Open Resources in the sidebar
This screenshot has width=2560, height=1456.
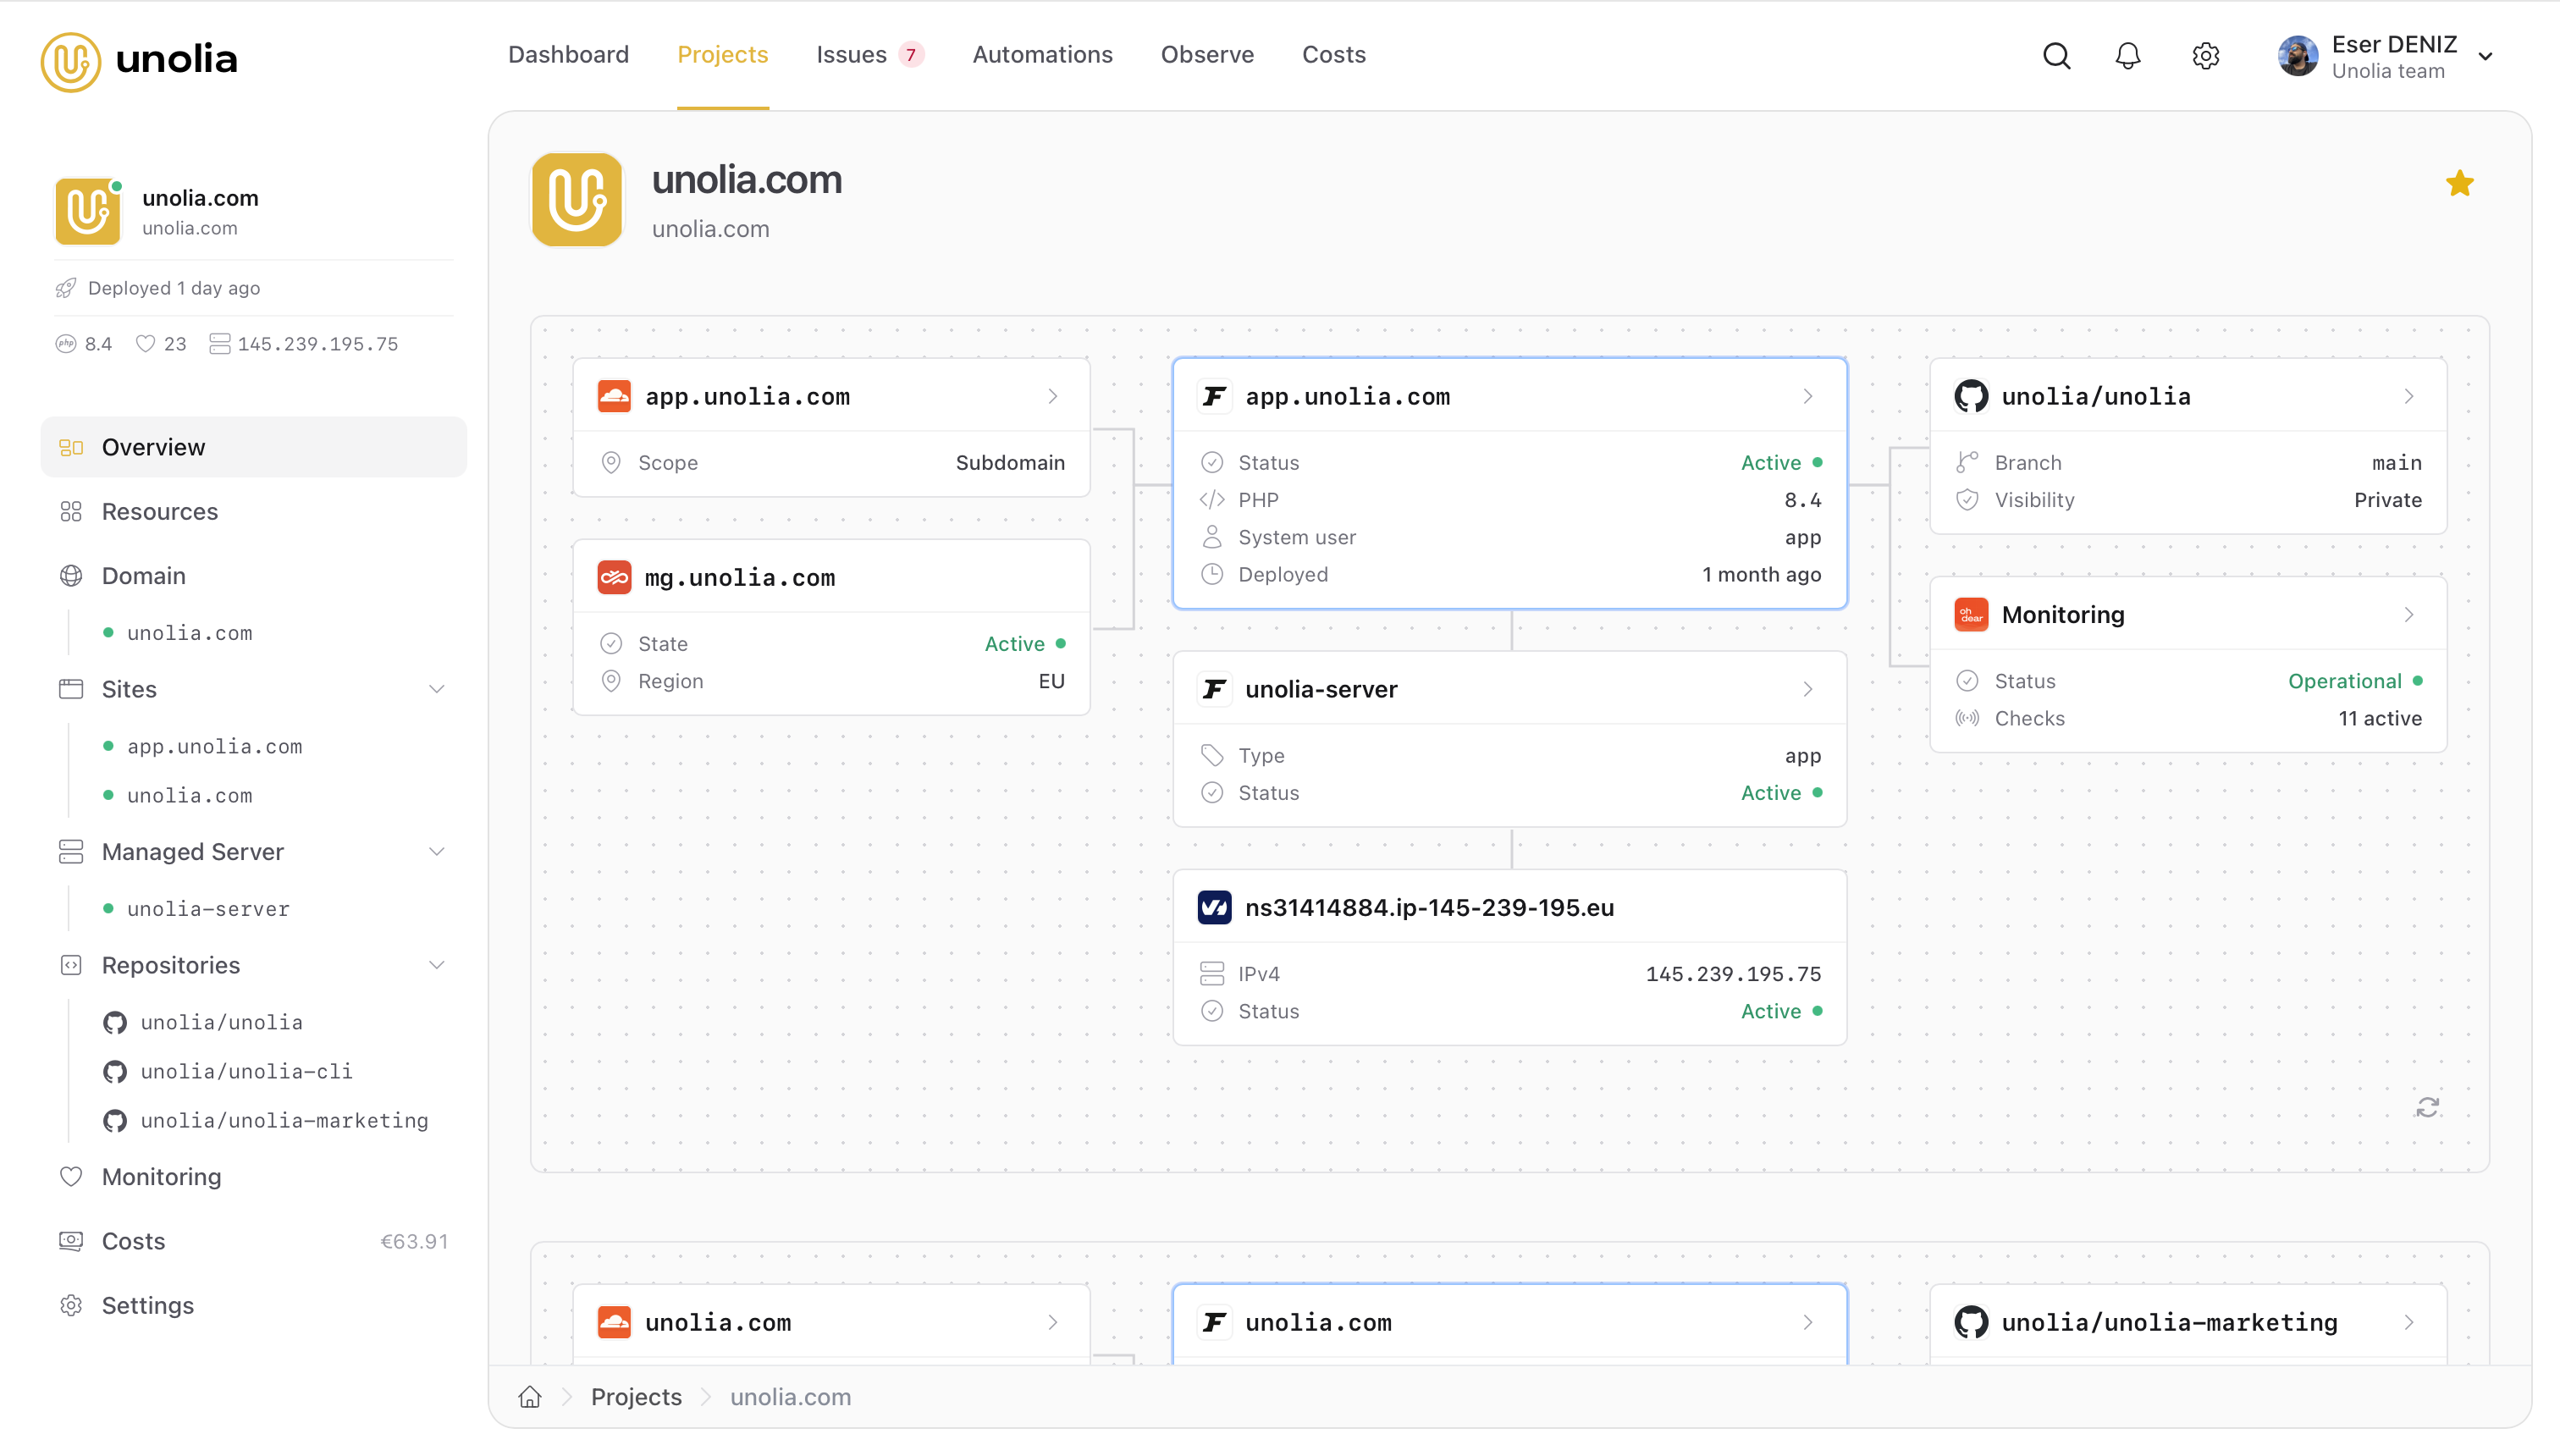(253, 511)
